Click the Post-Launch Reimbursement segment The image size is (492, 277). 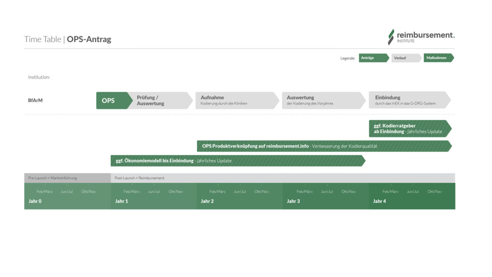click(283, 178)
